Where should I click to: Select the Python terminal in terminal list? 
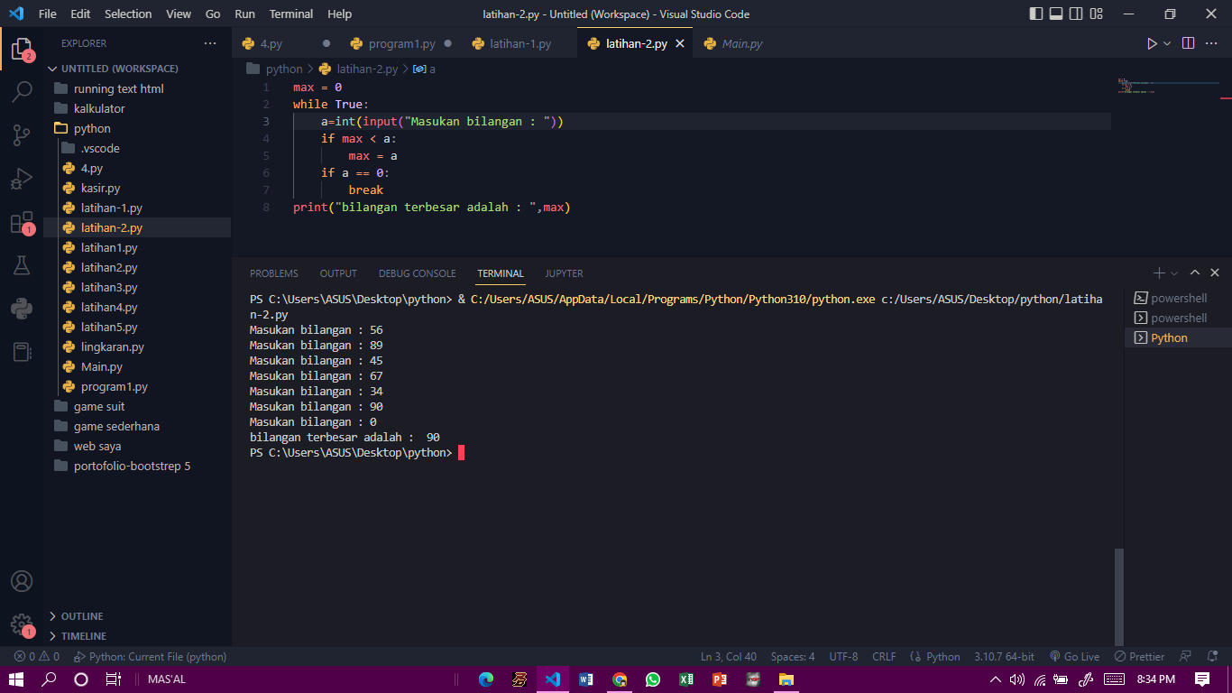click(x=1177, y=337)
